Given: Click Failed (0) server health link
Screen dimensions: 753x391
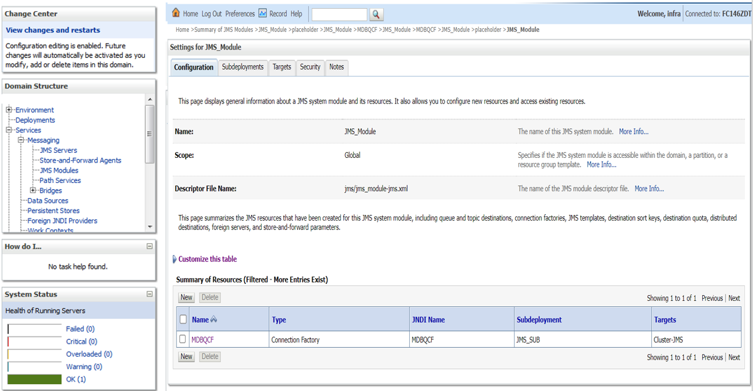Looking at the screenshot, I should pyautogui.click(x=80, y=329).
